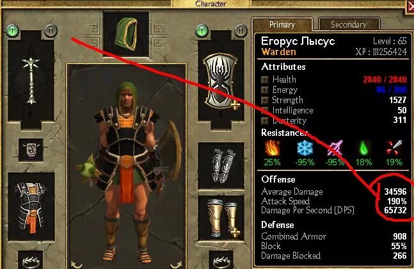This screenshot has height=269, width=414.
Task: Expand the Health attribute plus button
Action: click(264, 79)
